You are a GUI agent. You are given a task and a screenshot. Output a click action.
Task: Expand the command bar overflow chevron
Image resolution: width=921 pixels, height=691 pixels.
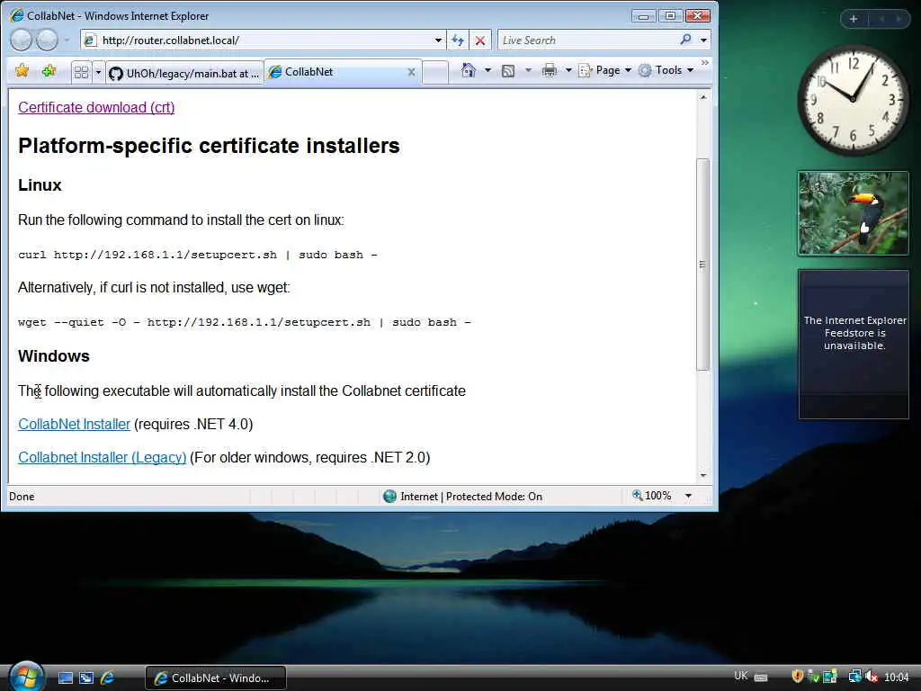(704, 62)
